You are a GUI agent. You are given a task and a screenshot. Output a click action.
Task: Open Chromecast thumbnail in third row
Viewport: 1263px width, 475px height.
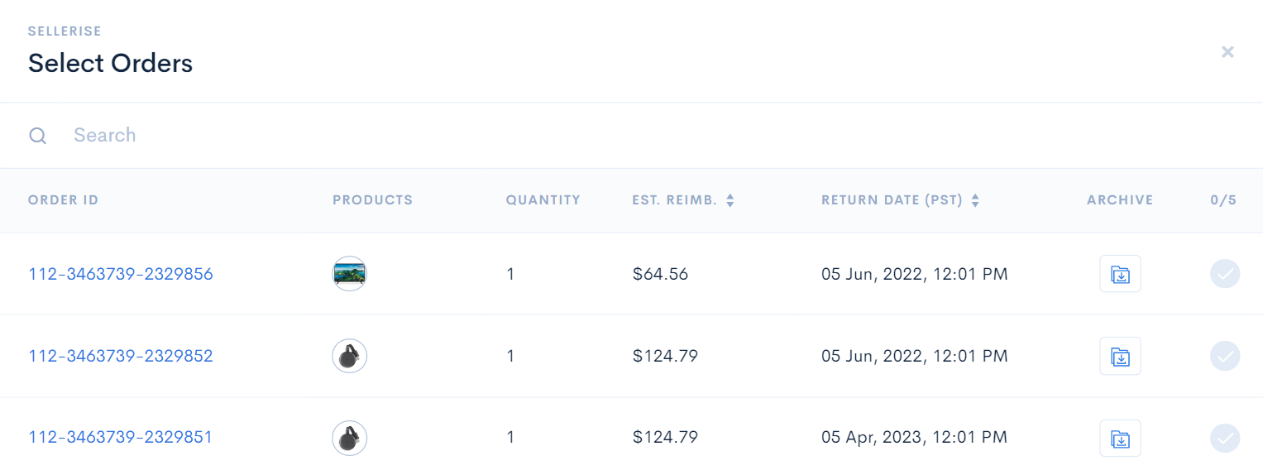coord(349,439)
